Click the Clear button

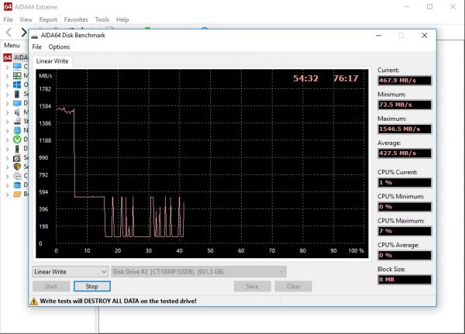293,286
